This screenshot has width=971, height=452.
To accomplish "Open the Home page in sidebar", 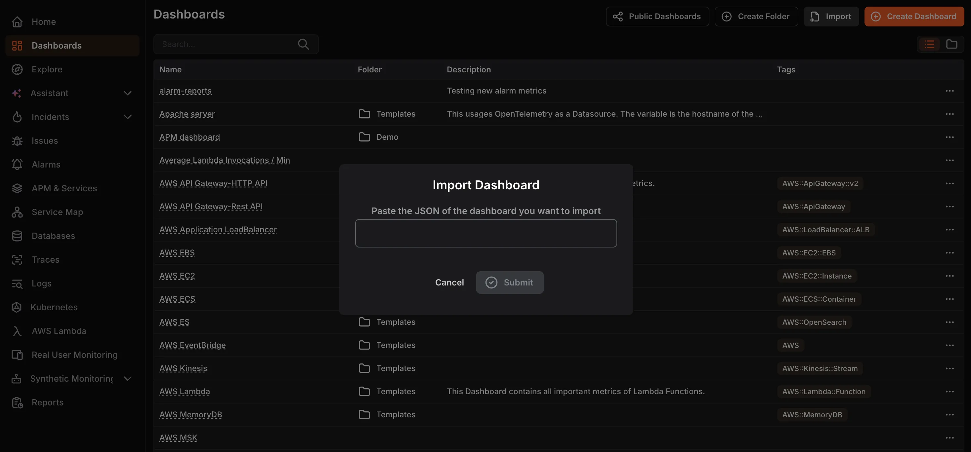I will point(72,22).
